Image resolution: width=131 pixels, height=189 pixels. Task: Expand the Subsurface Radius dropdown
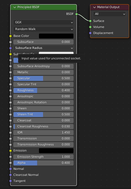click(43, 48)
